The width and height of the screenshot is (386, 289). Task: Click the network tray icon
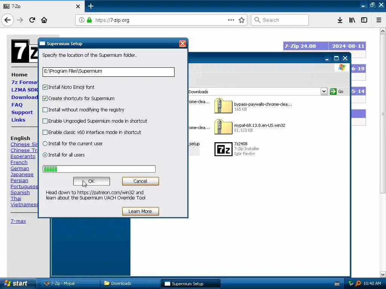[351, 283]
